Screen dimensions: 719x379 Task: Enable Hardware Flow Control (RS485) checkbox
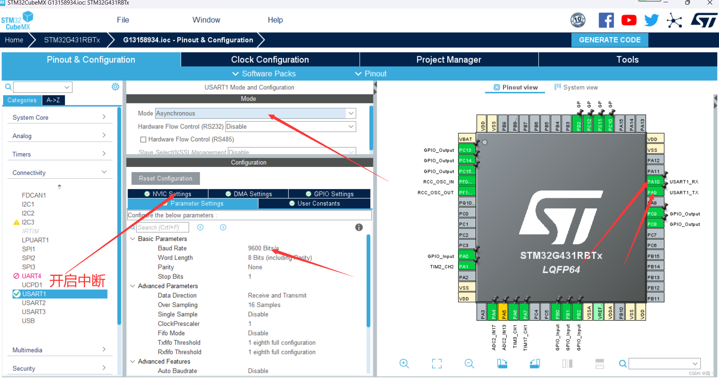[143, 139]
